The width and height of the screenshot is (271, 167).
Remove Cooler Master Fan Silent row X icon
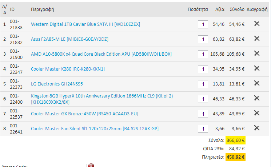click(257, 128)
